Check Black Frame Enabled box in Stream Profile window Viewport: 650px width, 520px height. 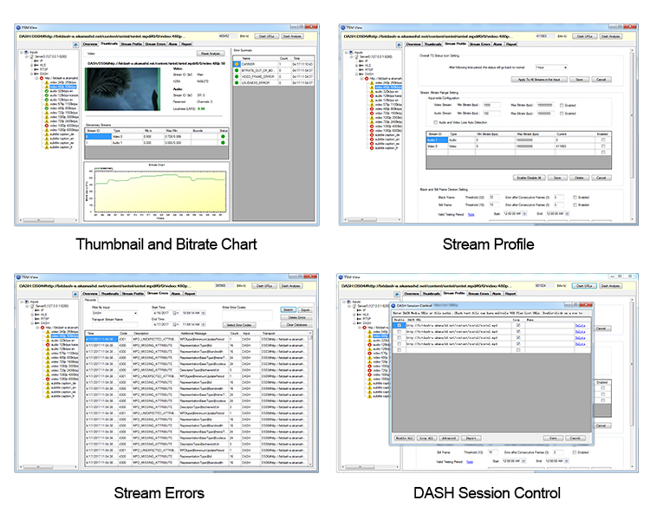[x=575, y=198]
